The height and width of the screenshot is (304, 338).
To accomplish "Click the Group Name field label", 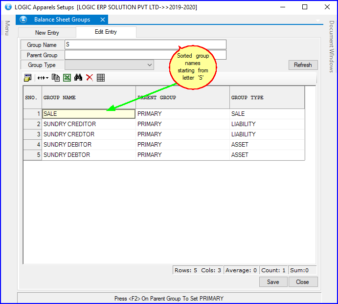I will [x=42, y=45].
